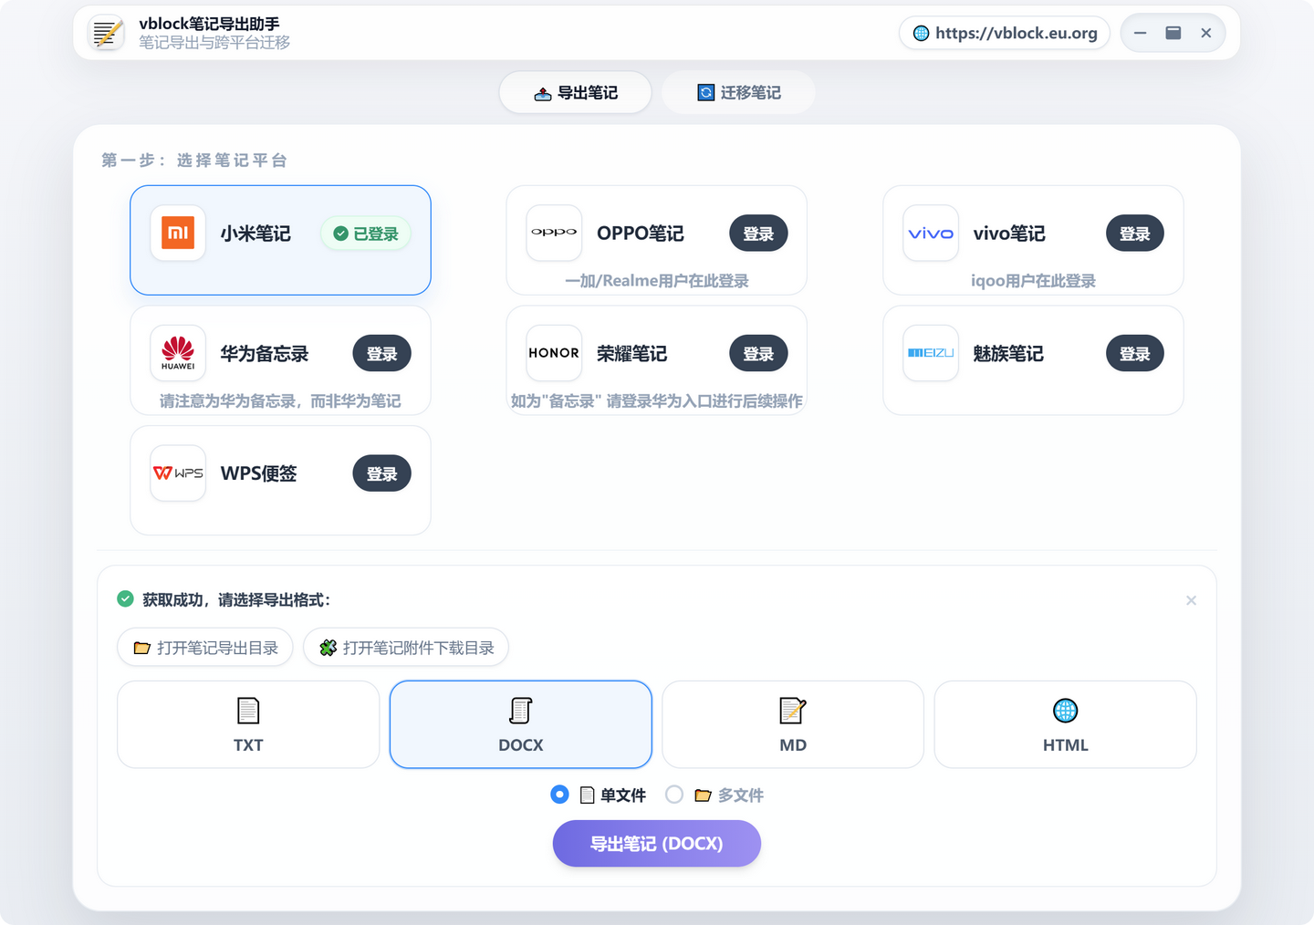
Task: Close the vblock window
Action: coord(1206,33)
